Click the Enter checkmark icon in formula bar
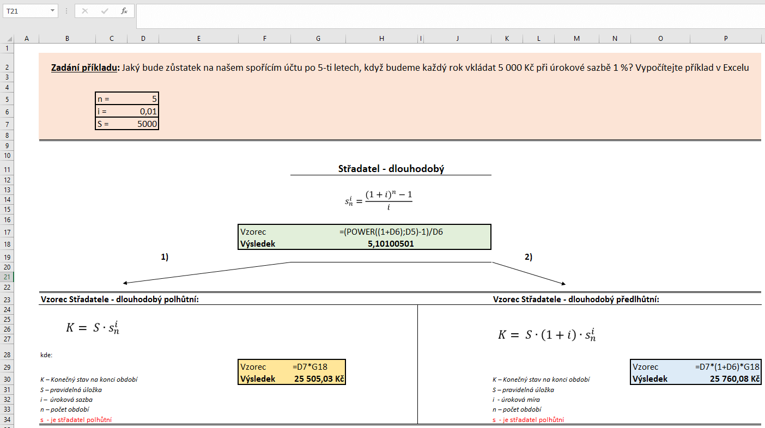 (105, 11)
